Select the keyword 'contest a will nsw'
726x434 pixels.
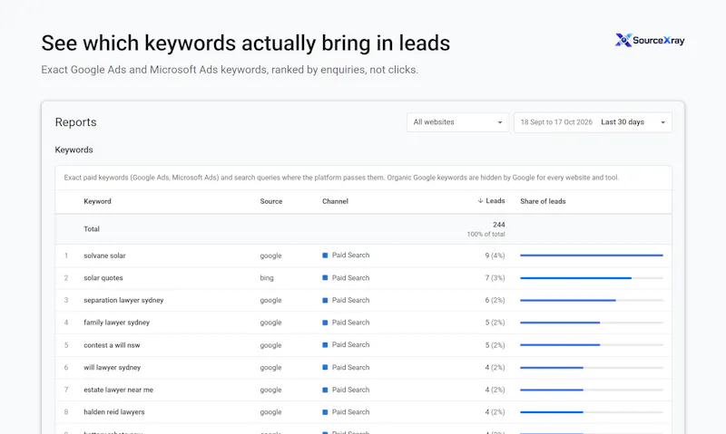click(x=112, y=345)
